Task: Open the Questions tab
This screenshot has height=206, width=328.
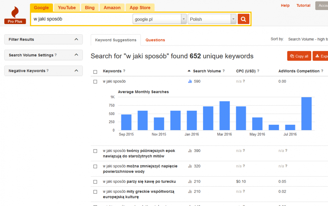Action: point(155,40)
